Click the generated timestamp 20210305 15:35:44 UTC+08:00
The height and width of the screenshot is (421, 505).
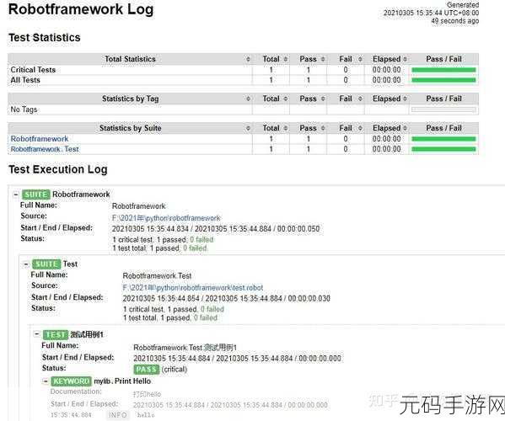tap(431, 13)
